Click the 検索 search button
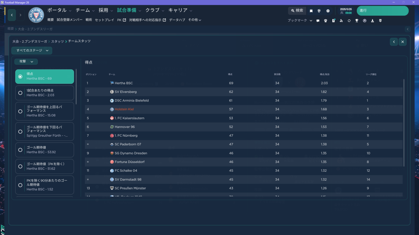 (x=297, y=11)
